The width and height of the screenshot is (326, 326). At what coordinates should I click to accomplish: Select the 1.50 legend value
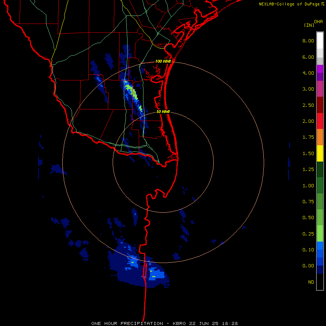click(308, 154)
